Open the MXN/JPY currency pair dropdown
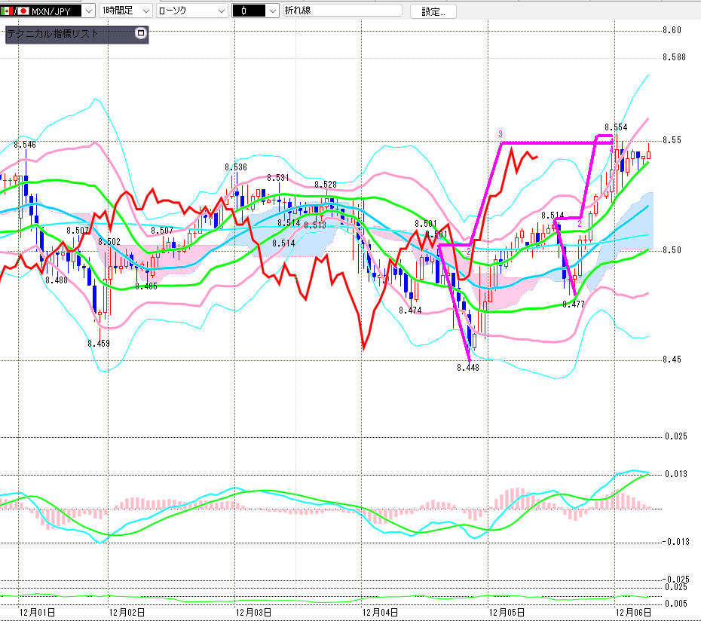701x621 pixels. [x=88, y=11]
